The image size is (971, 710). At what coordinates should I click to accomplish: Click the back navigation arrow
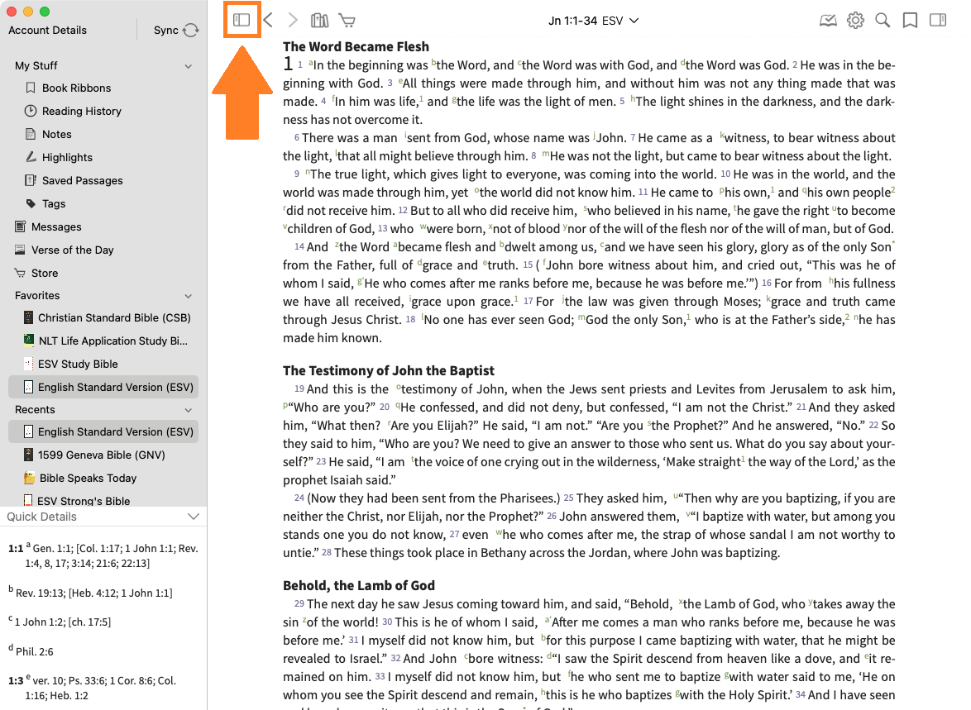(268, 20)
